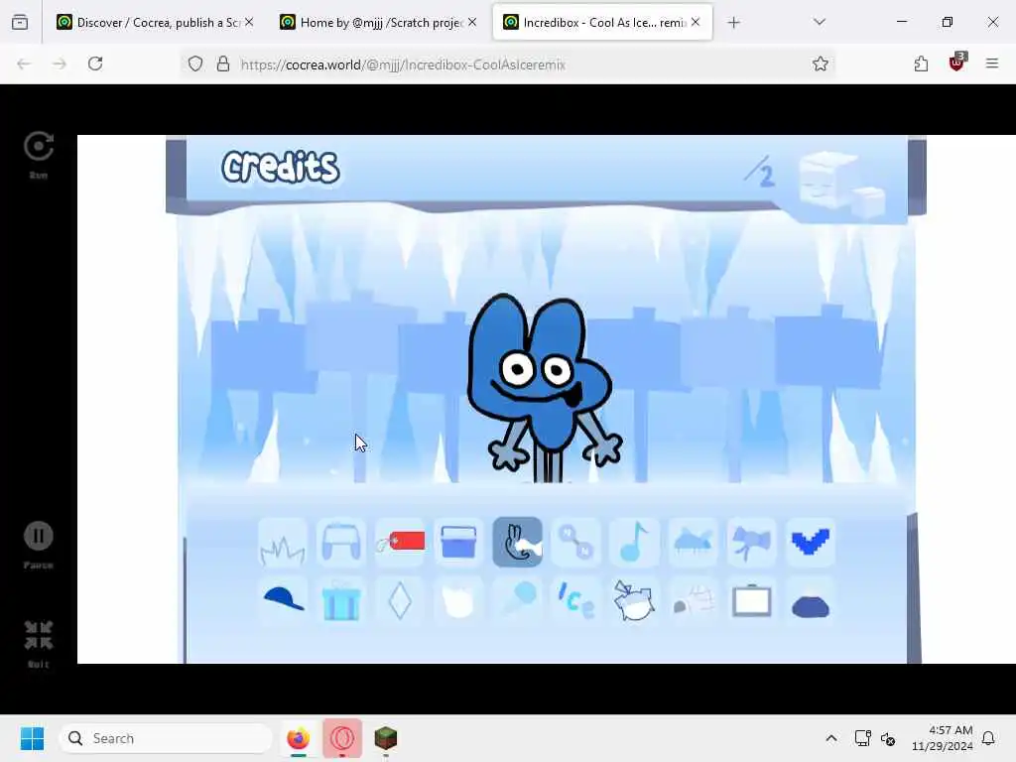Pick the red price tag icon
Viewport: 1016px width, 762px height.
coord(400,543)
